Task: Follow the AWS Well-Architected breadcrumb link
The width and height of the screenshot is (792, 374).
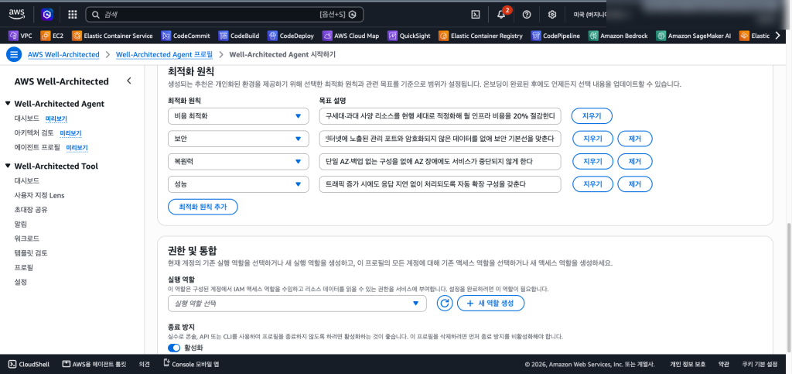Action: pyautogui.click(x=63, y=54)
